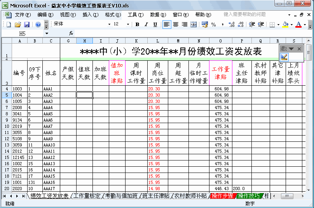This screenshot has width=314, height=208.
Task: Switch to 工作量核定 sheet tab
Action: coord(87,196)
